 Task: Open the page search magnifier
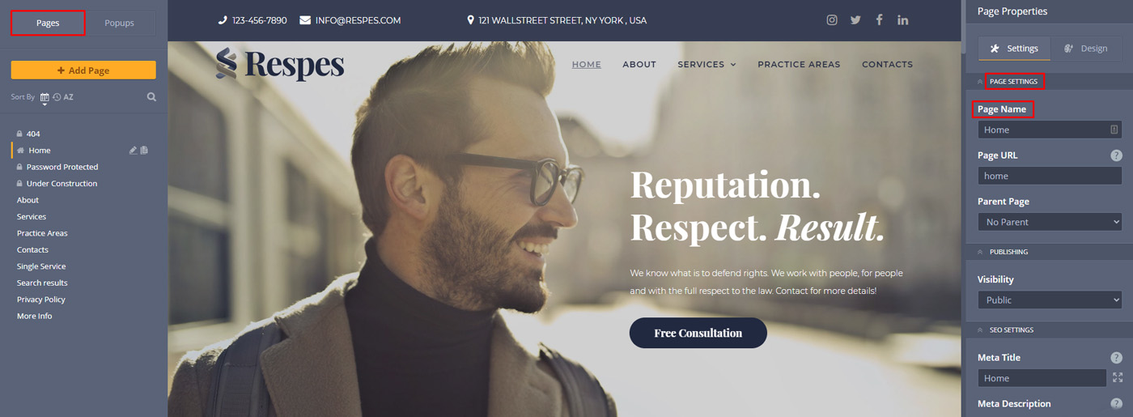tap(151, 97)
